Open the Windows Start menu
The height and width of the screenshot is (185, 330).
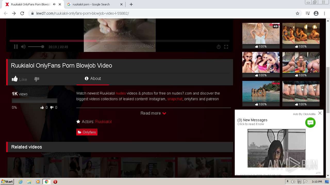coord(7,182)
